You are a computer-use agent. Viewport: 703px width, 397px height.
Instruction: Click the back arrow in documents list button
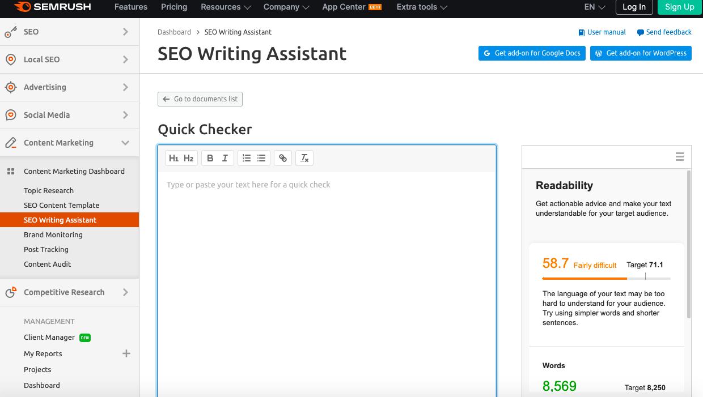pyautogui.click(x=166, y=99)
